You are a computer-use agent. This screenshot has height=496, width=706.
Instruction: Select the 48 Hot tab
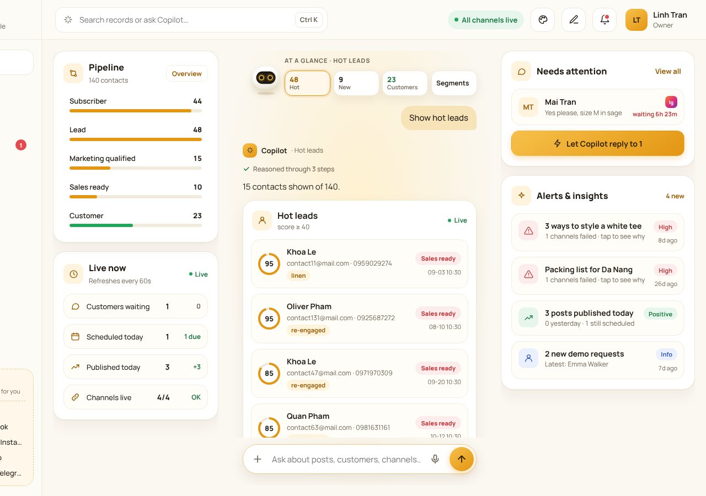(x=307, y=83)
